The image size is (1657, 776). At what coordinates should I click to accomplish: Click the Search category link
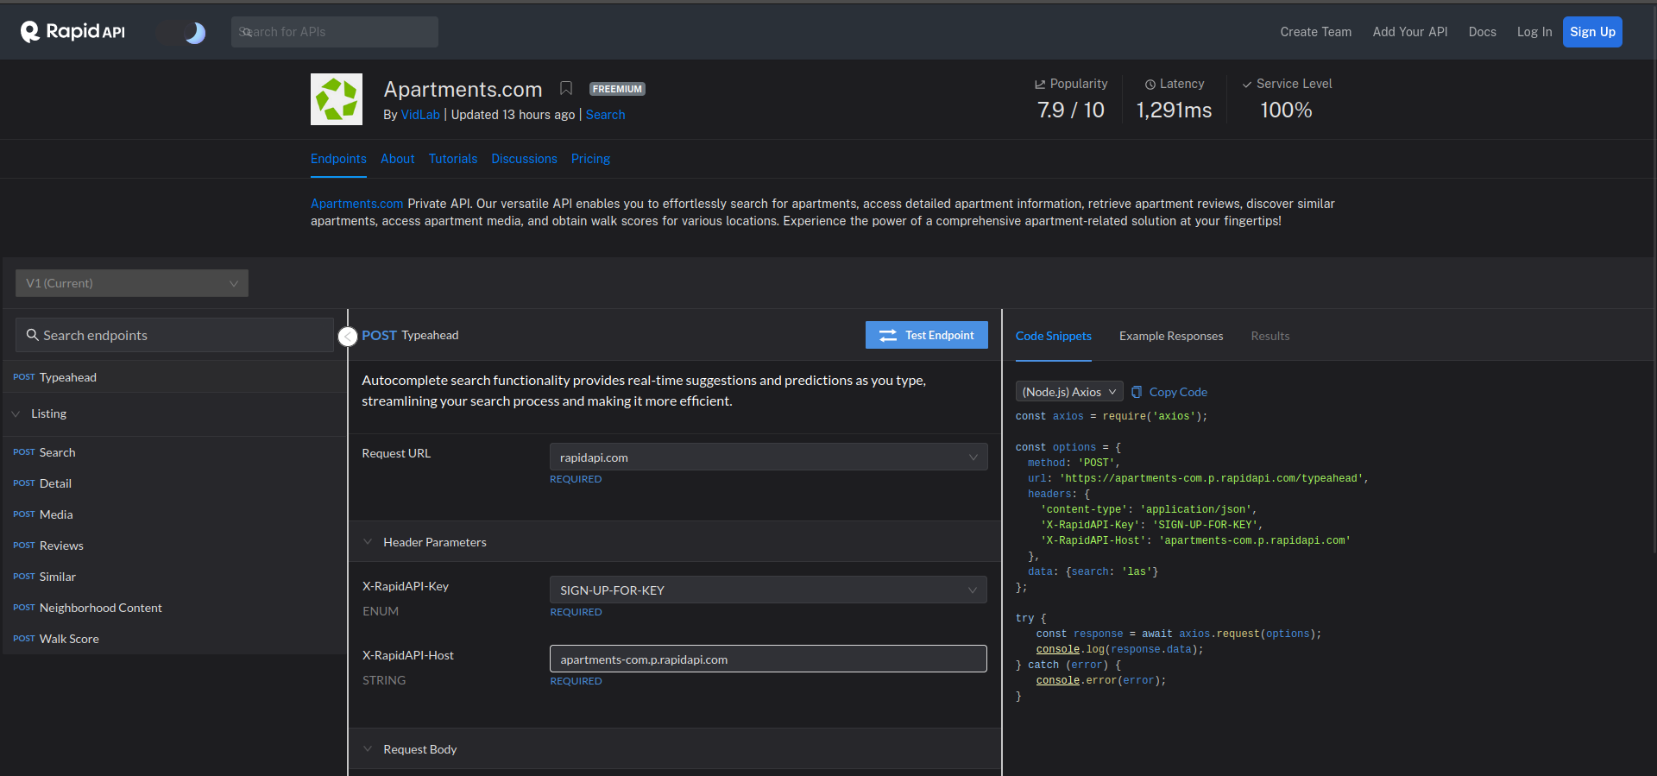pos(605,115)
